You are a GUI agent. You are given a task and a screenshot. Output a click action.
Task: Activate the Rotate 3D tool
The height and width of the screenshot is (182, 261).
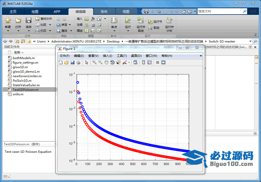(112, 63)
